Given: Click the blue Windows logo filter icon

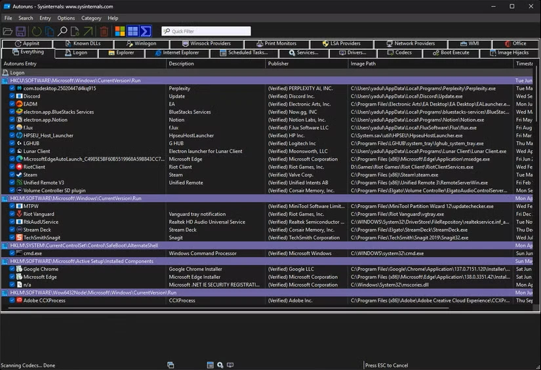Looking at the screenshot, I should pyautogui.click(x=133, y=31).
